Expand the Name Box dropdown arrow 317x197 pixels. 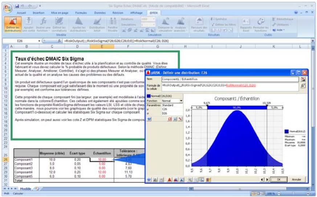[39, 41]
